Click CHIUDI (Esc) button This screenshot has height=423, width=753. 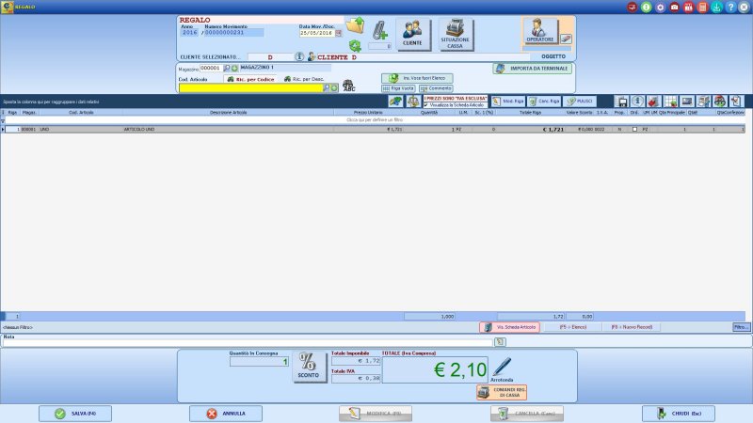coord(679,414)
